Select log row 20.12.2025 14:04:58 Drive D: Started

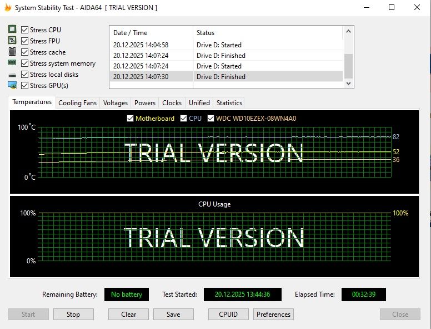pos(227,45)
